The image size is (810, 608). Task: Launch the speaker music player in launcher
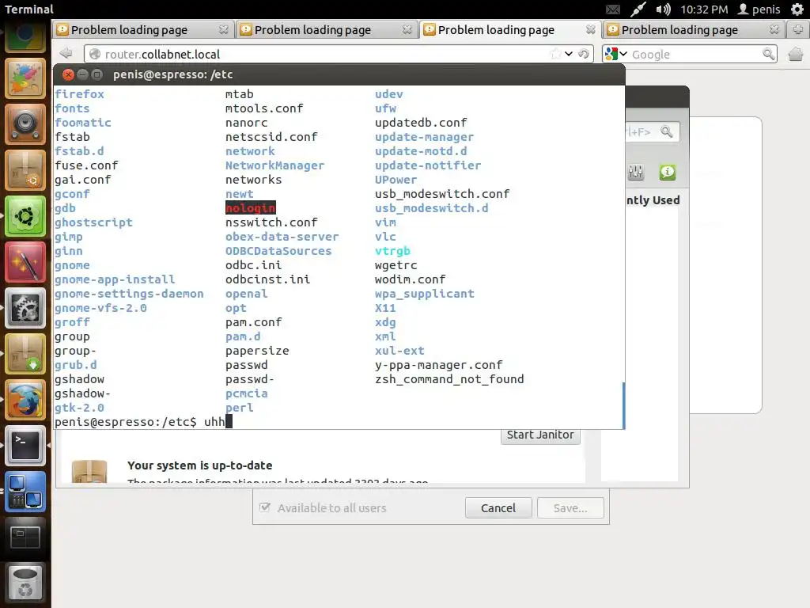[x=25, y=123]
